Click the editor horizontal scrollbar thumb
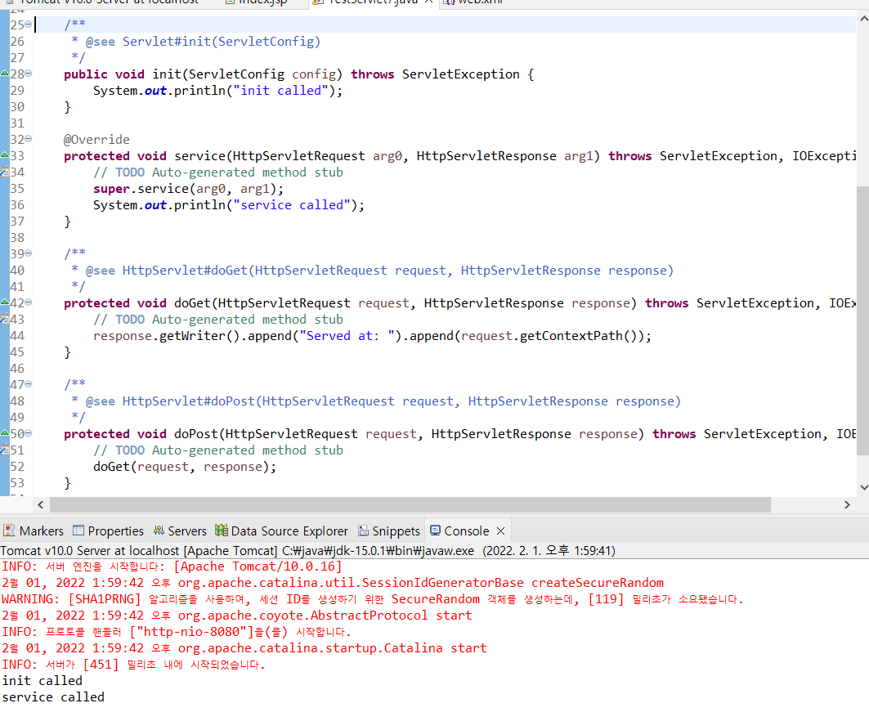 click(x=410, y=504)
